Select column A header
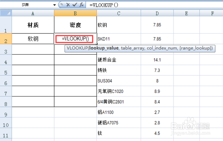Screen dimensions: 223x141 coord(33,13)
